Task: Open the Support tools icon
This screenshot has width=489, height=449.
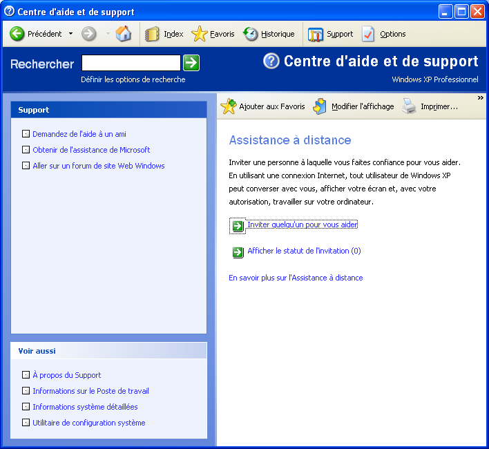Action: click(315, 35)
